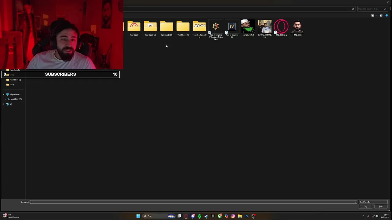Image resolution: width=392 pixels, height=220 pixels.
Task: Select the 'yayın' folder in sidebar
Action: click(10, 75)
